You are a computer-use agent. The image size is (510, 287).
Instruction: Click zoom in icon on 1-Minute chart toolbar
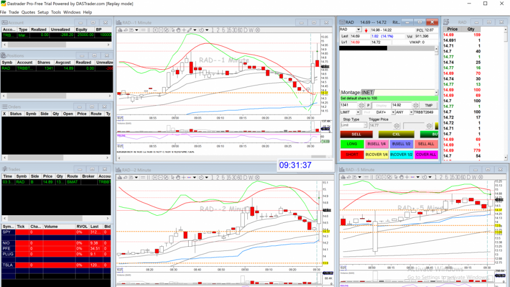pyautogui.click(x=155, y=30)
